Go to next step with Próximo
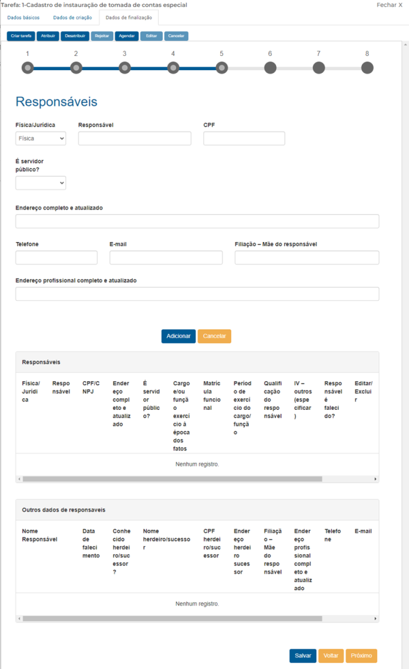This screenshot has width=409, height=669. coord(361,656)
